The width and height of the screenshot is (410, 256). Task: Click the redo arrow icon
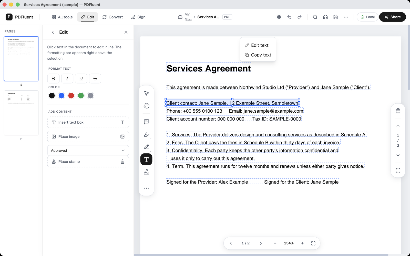point(300,17)
